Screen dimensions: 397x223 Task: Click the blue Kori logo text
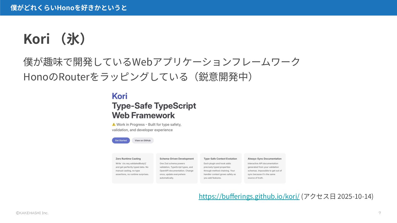tap(120, 96)
